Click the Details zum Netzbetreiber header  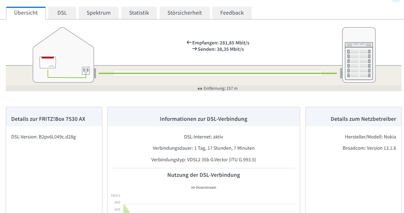363,119
